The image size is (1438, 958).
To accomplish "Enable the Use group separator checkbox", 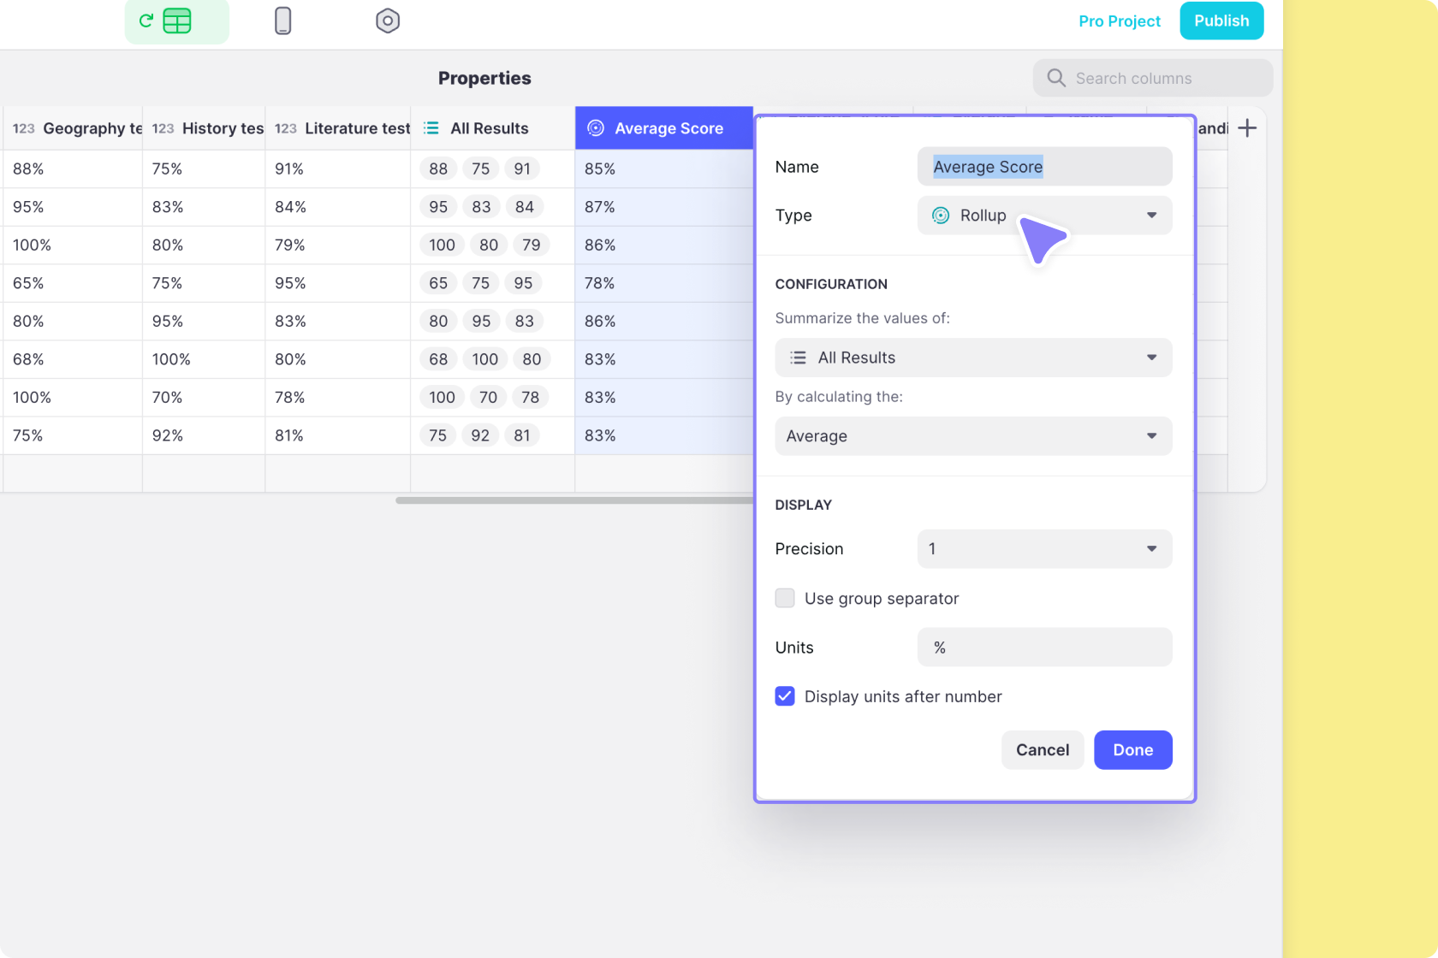I will click(785, 598).
